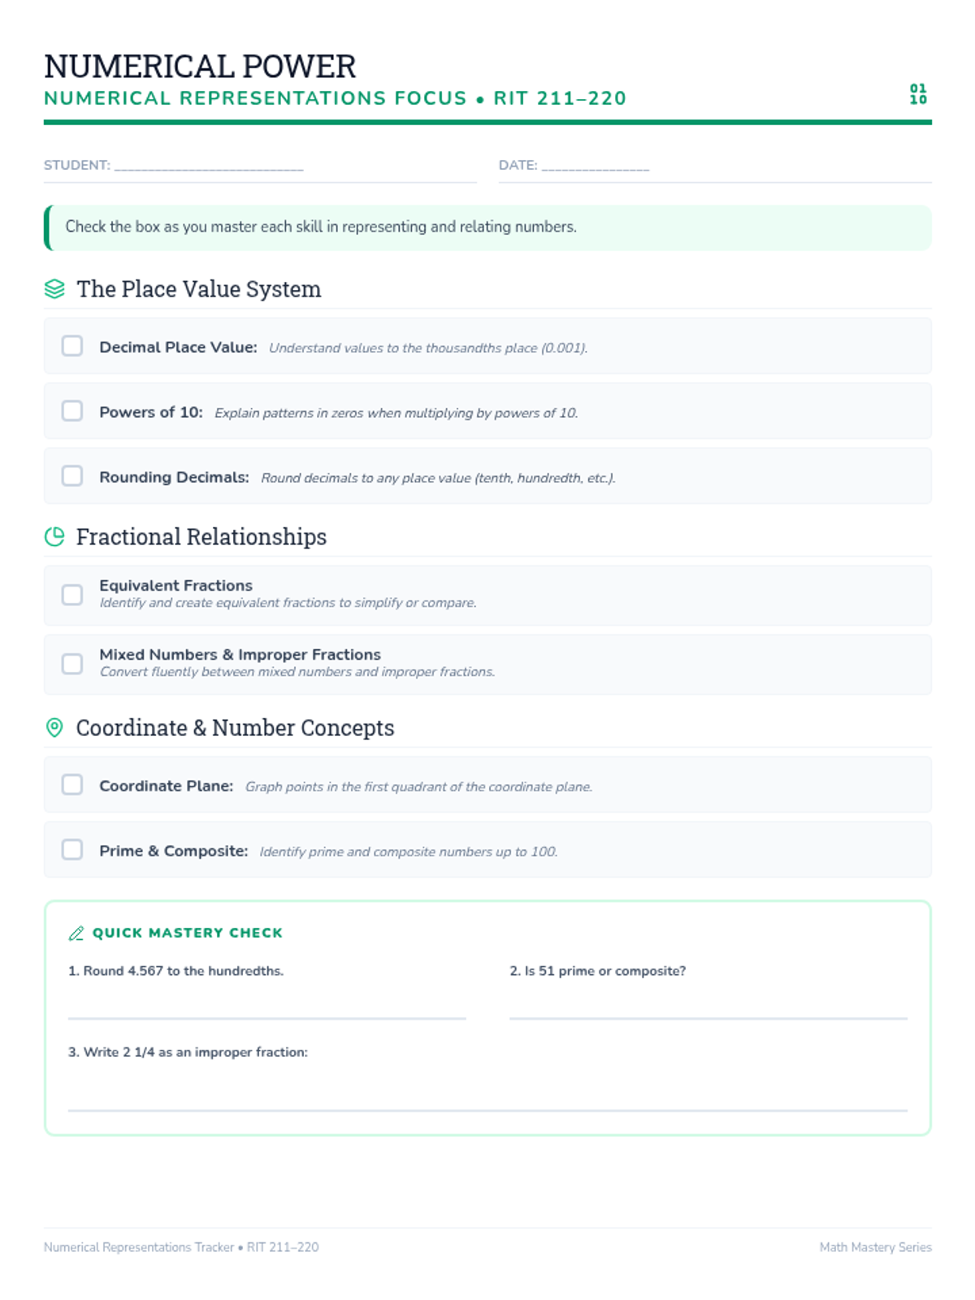Click the map pin icon by Coordinate heading

[54, 728]
